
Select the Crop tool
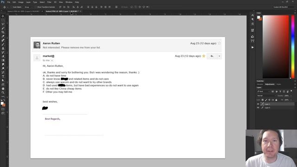(x=3, y=32)
